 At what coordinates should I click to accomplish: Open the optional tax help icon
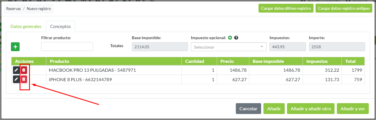(236, 38)
